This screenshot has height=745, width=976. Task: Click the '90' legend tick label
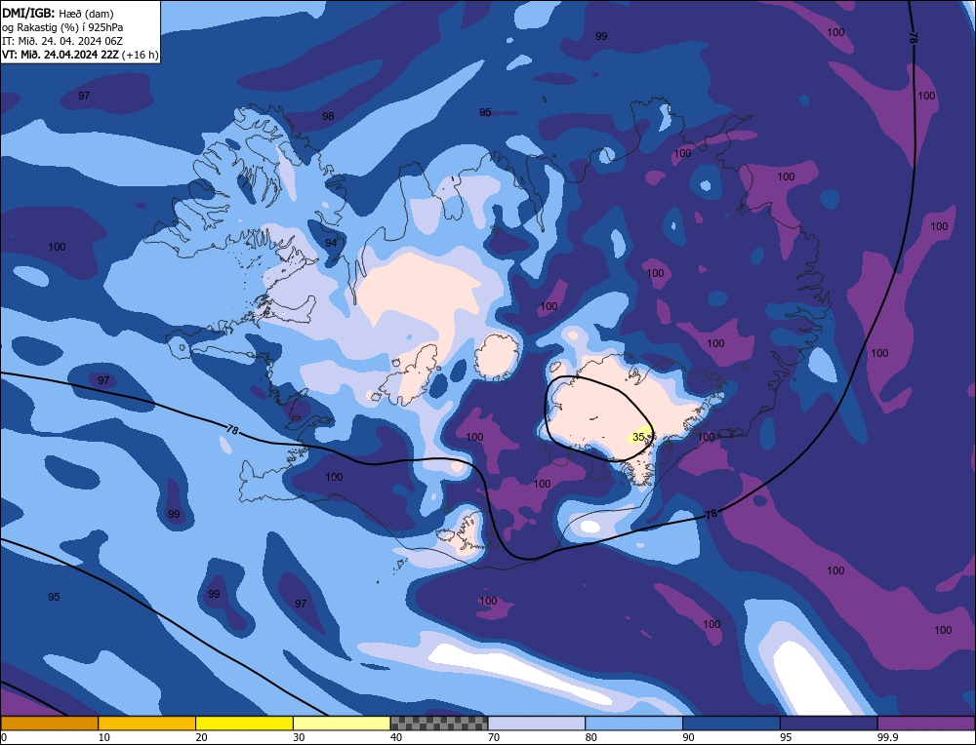click(688, 737)
